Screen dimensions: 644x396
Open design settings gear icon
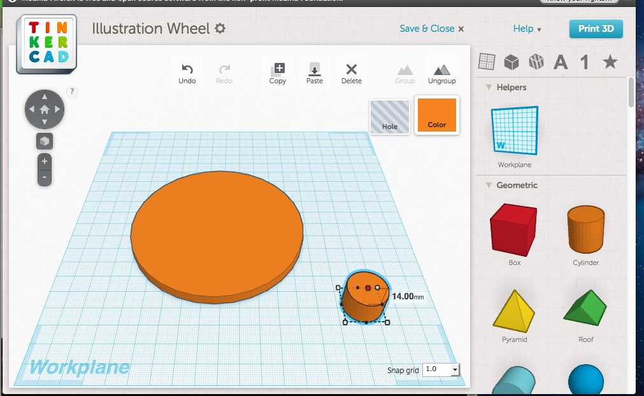[220, 28]
